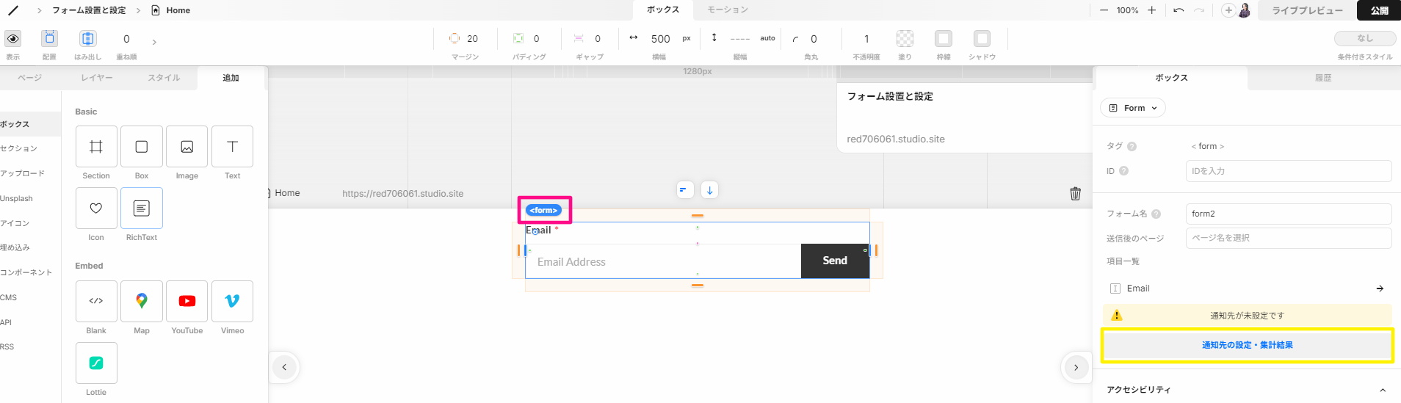
Task: Open the 送信後のページ page selector
Action: [1289, 238]
